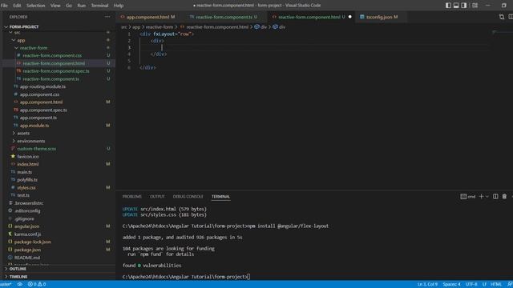Open the Run menu
513x288 pixels.
pyautogui.click(x=82, y=6)
